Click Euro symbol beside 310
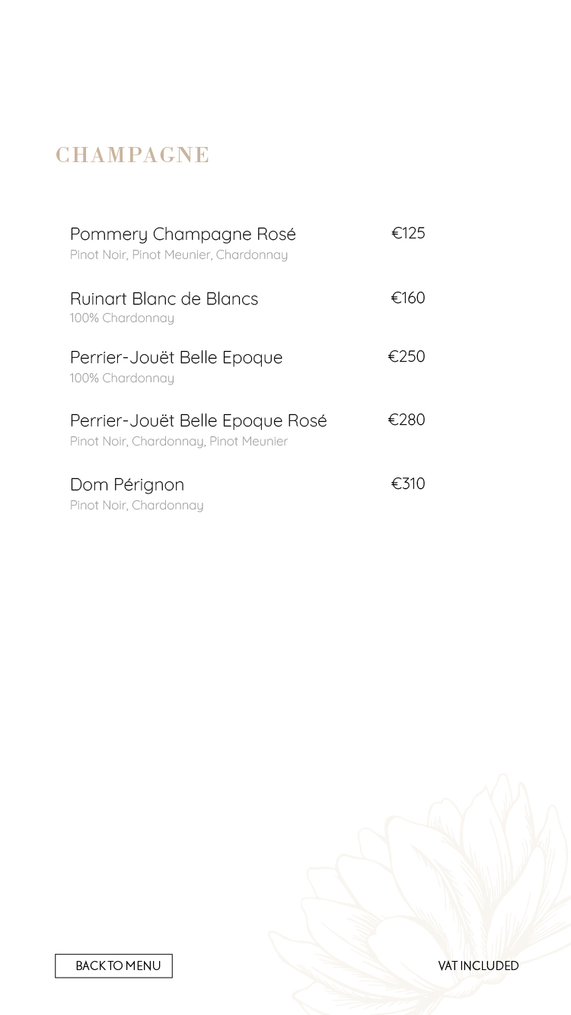 397,484
